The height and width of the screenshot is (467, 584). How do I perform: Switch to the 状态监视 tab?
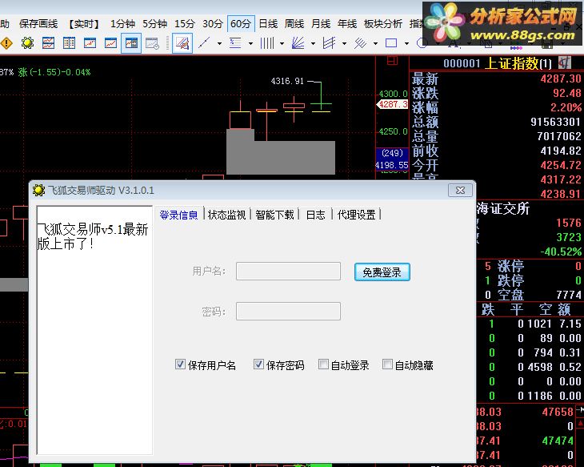[227, 215]
